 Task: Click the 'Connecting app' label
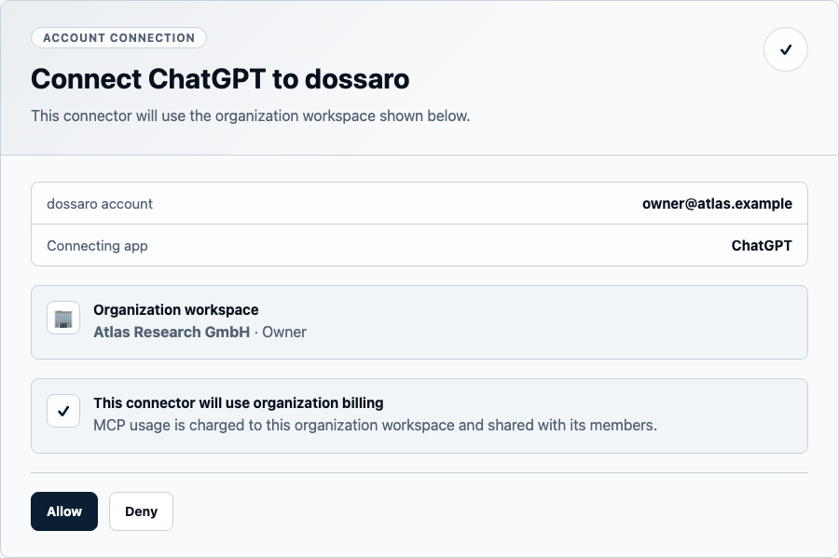pos(97,246)
